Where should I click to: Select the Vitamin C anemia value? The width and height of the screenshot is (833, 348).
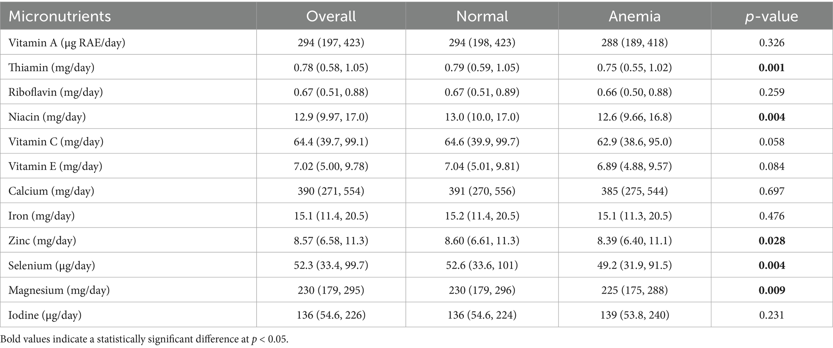pyautogui.click(x=634, y=142)
